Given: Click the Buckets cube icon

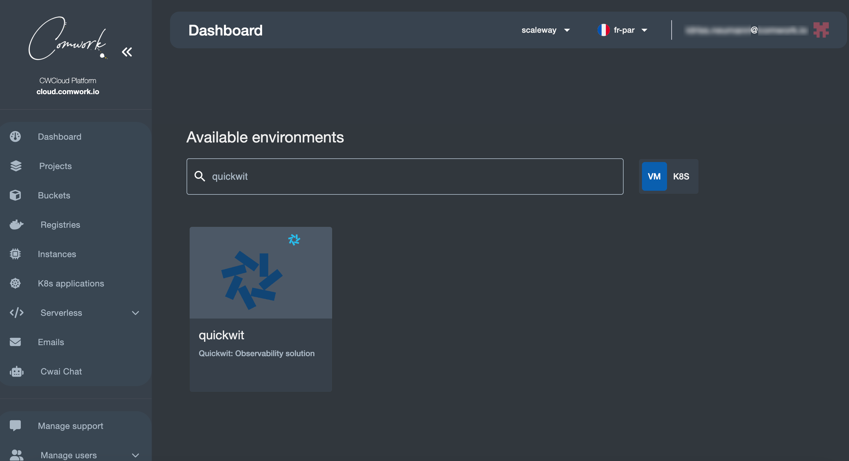Looking at the screenshot, I should tap(15, 195).
